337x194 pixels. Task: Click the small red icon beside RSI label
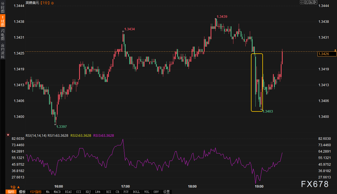click(x=8, y=135)
